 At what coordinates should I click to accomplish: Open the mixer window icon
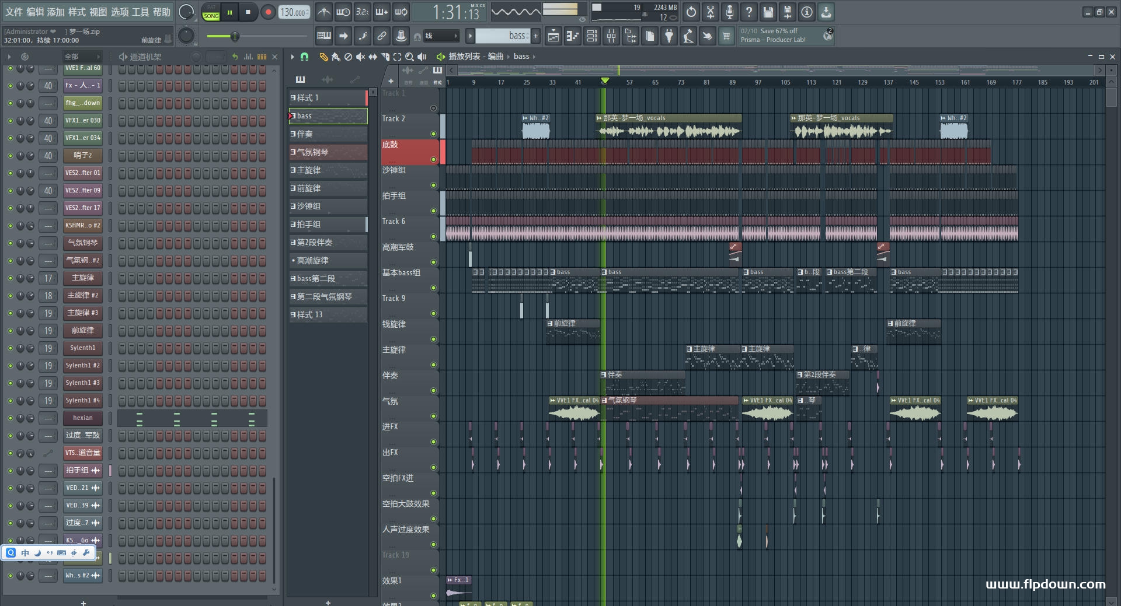611,36
